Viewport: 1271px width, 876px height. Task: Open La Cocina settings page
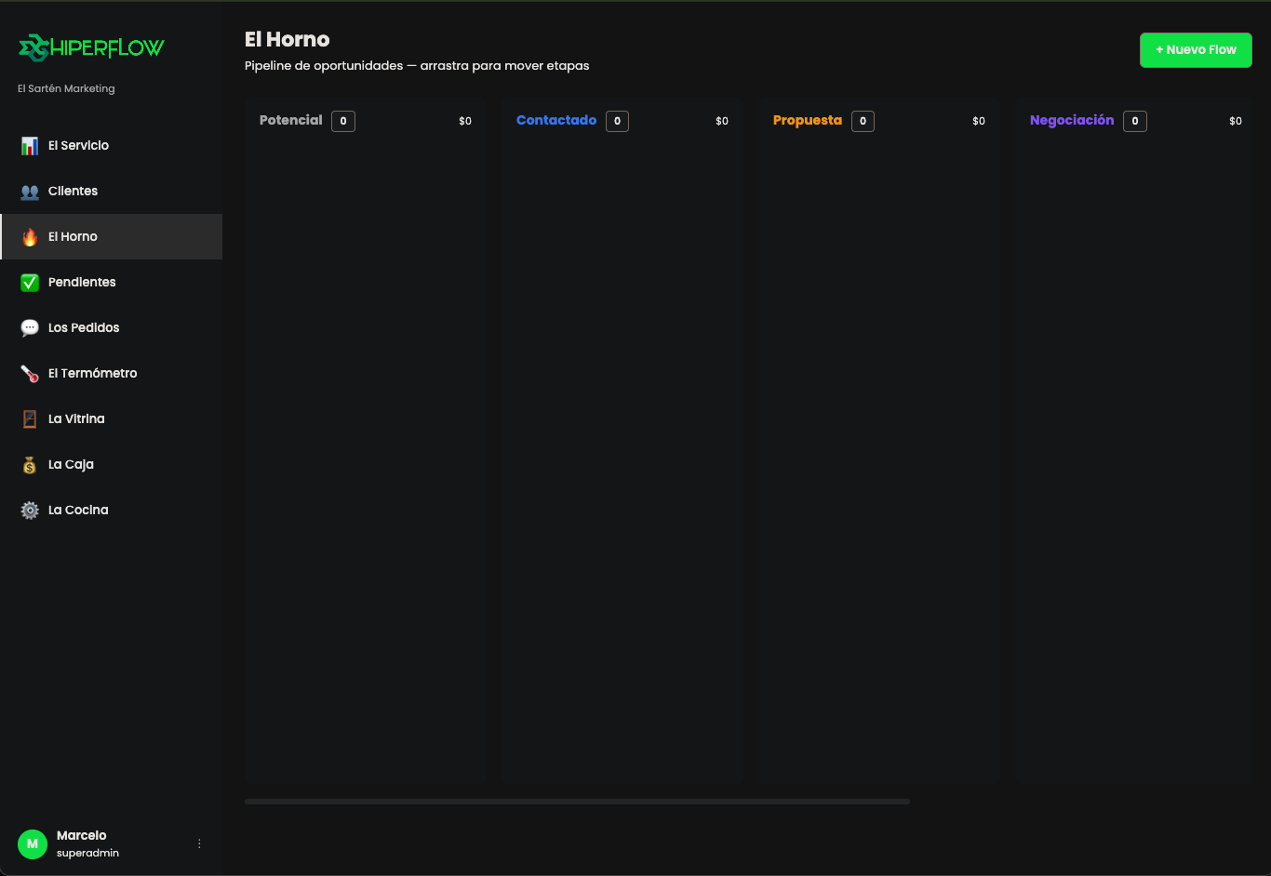coord(112,511)
